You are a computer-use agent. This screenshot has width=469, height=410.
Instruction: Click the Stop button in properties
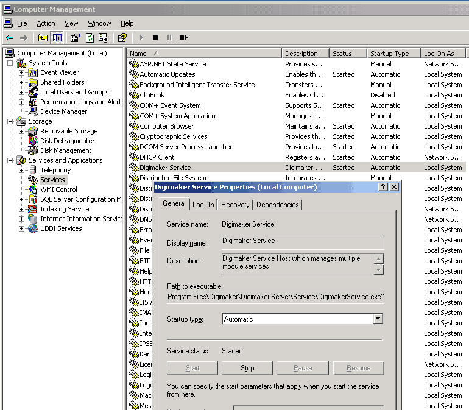[247, 368]
